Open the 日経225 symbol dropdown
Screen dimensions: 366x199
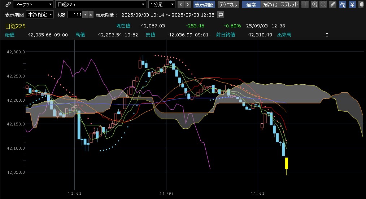tap(101, 4)
